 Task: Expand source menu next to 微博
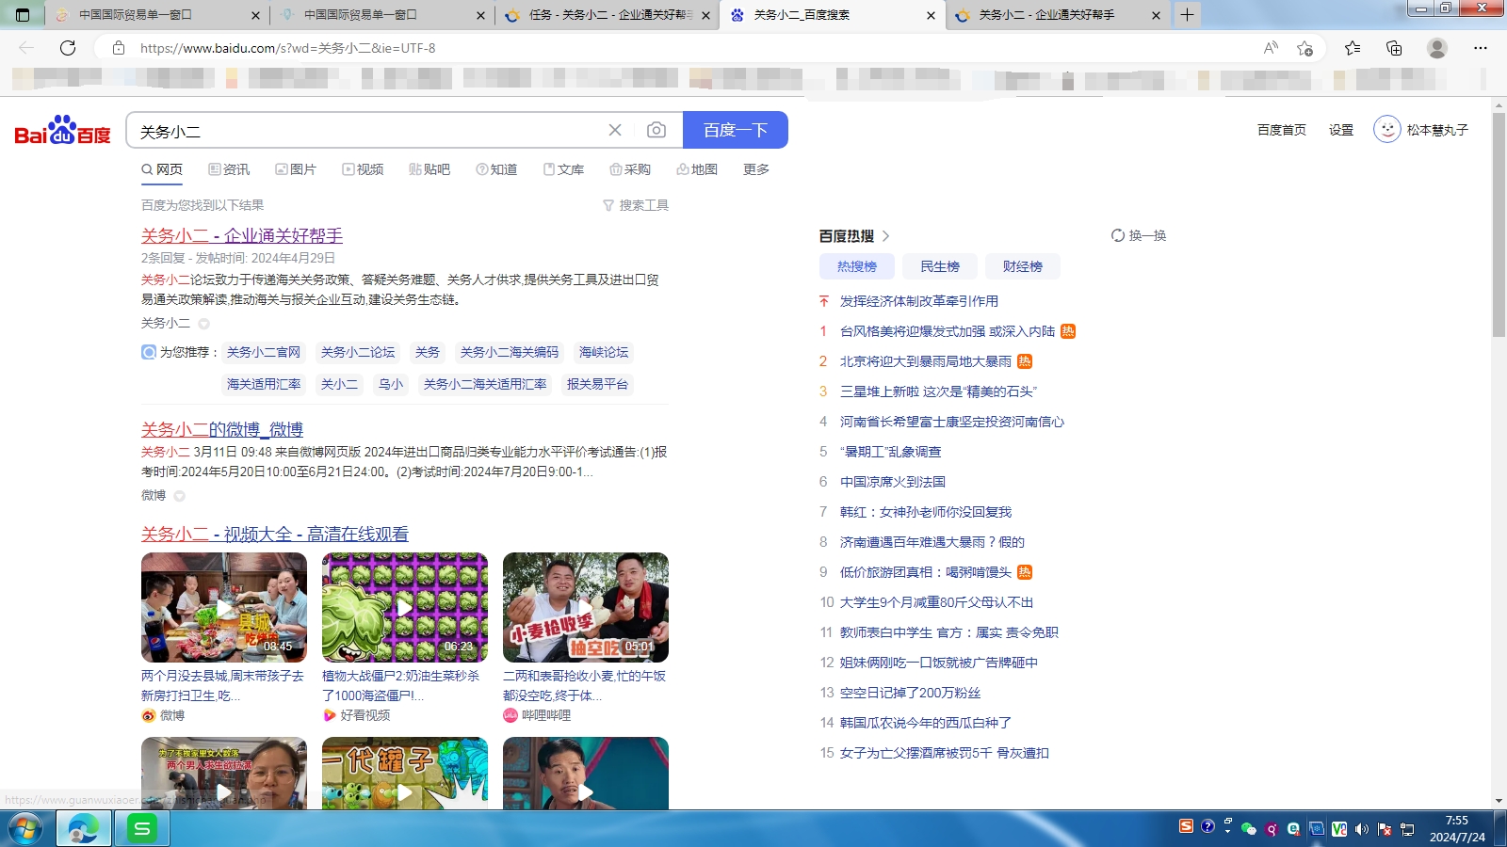(x=179, y=496)
